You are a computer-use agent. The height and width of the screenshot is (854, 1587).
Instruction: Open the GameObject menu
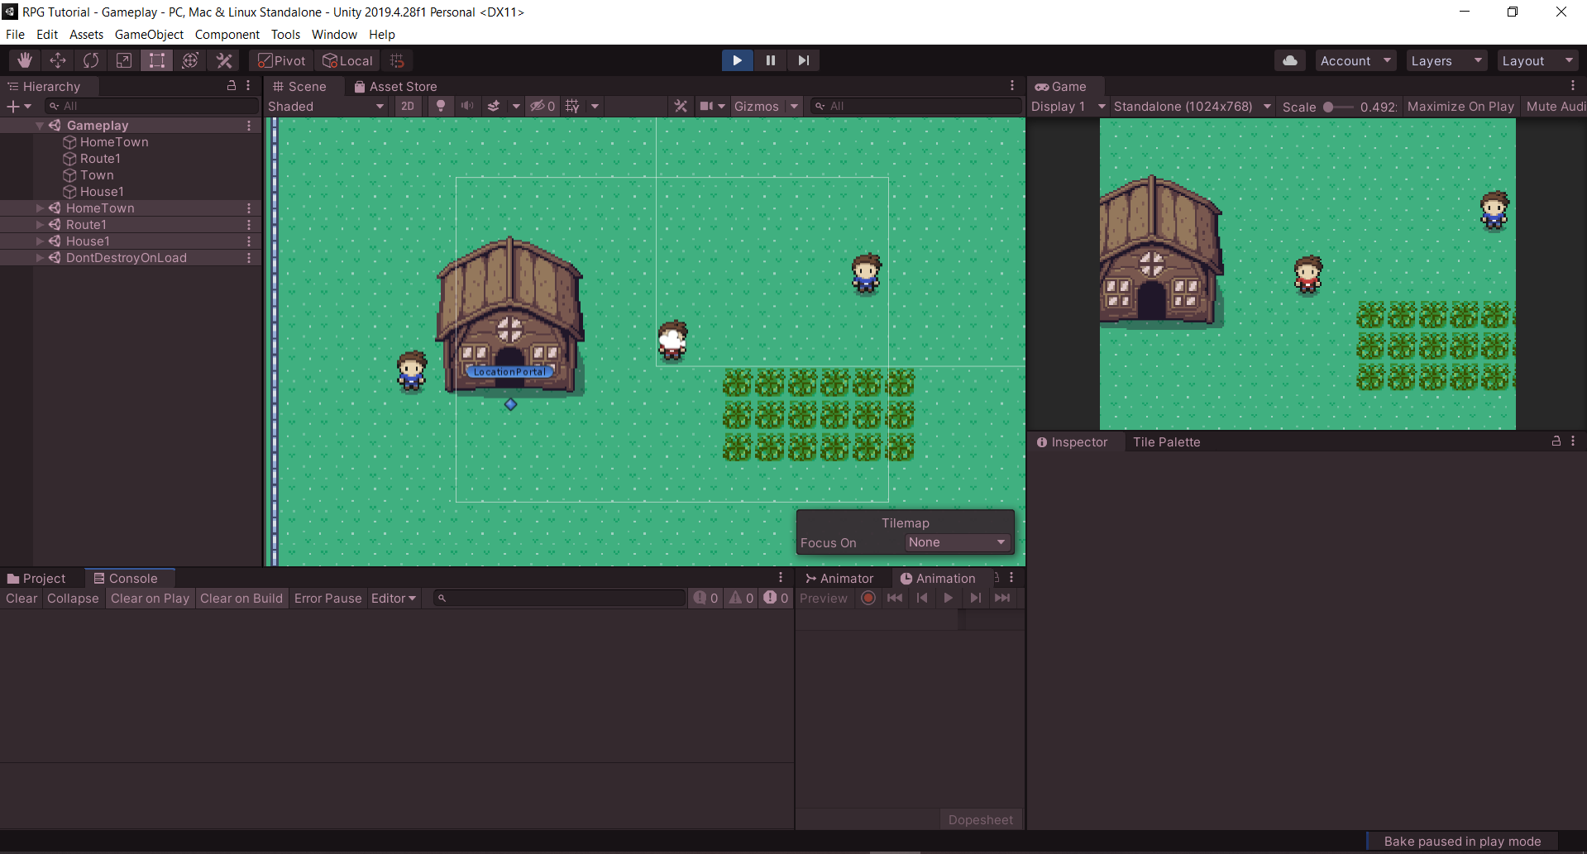pyautogui.click(x=149, y=34)
